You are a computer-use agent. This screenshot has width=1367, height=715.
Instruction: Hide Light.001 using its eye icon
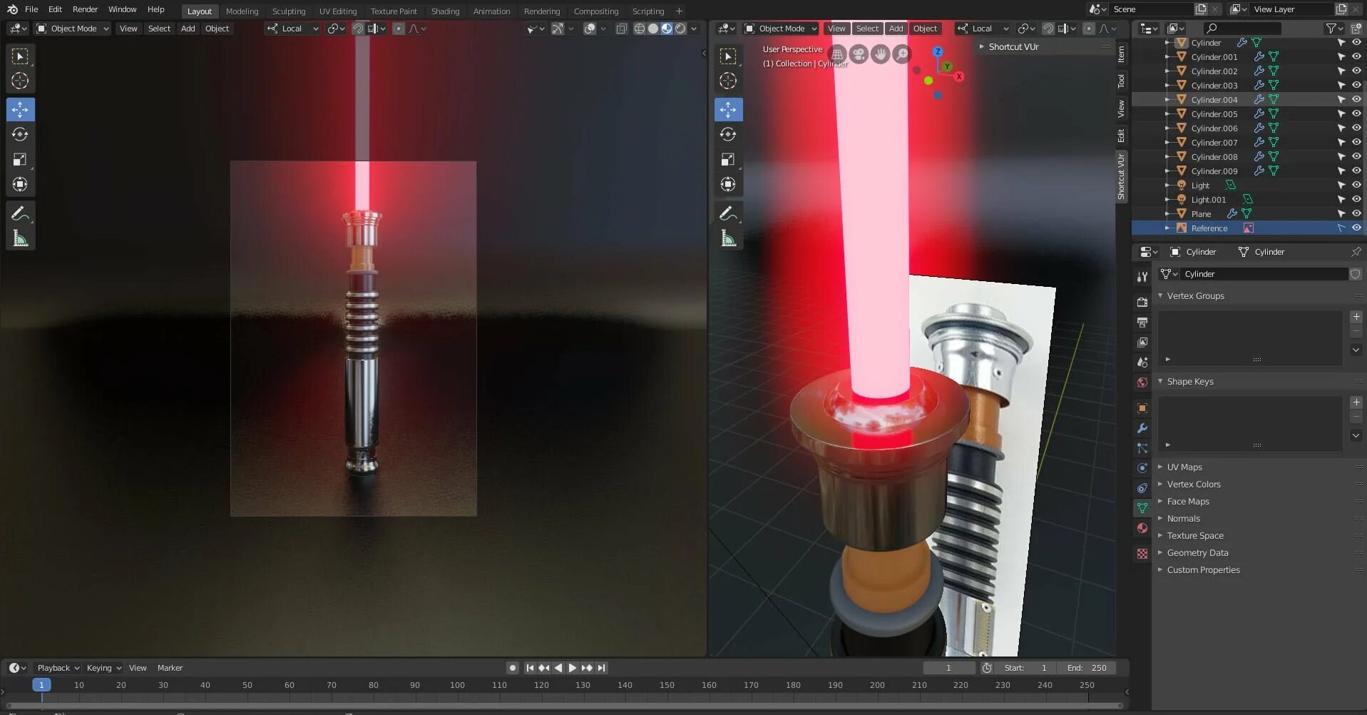[1356, 200]
